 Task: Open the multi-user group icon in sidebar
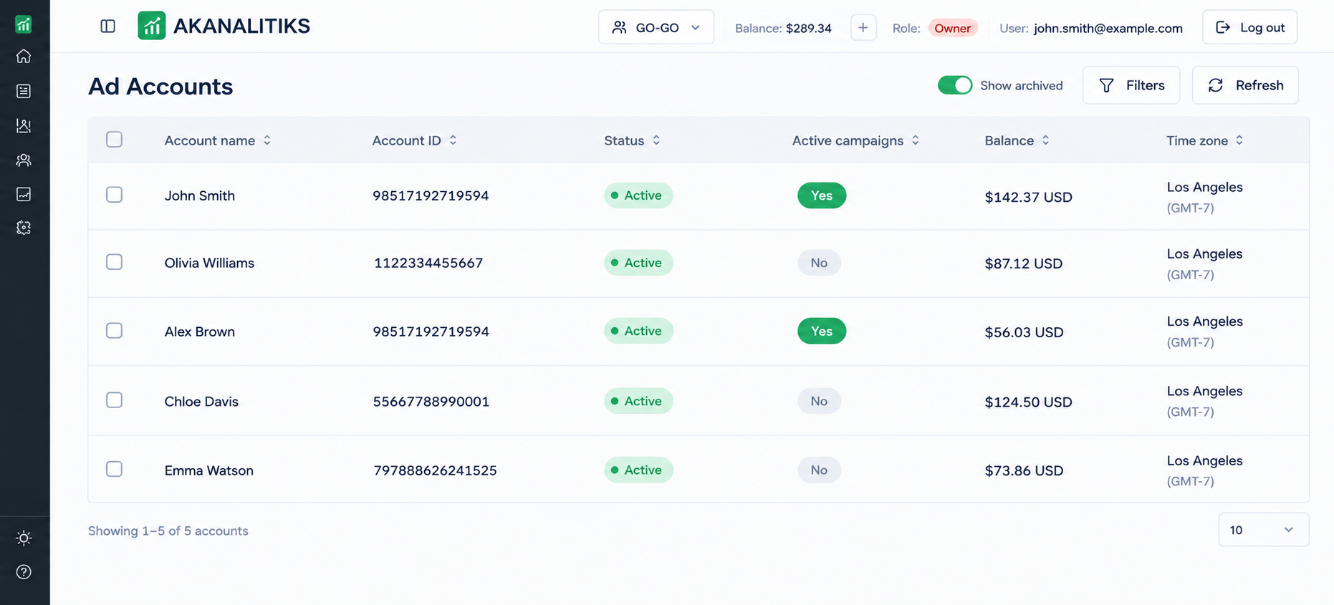(x=24, y=160)
